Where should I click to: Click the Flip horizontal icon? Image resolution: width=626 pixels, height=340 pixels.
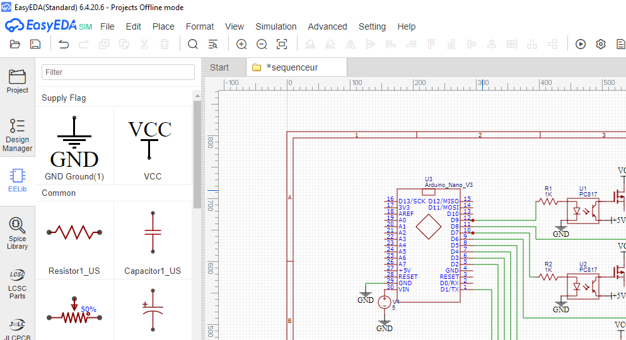pyautogui.click(x=351, y=44)
